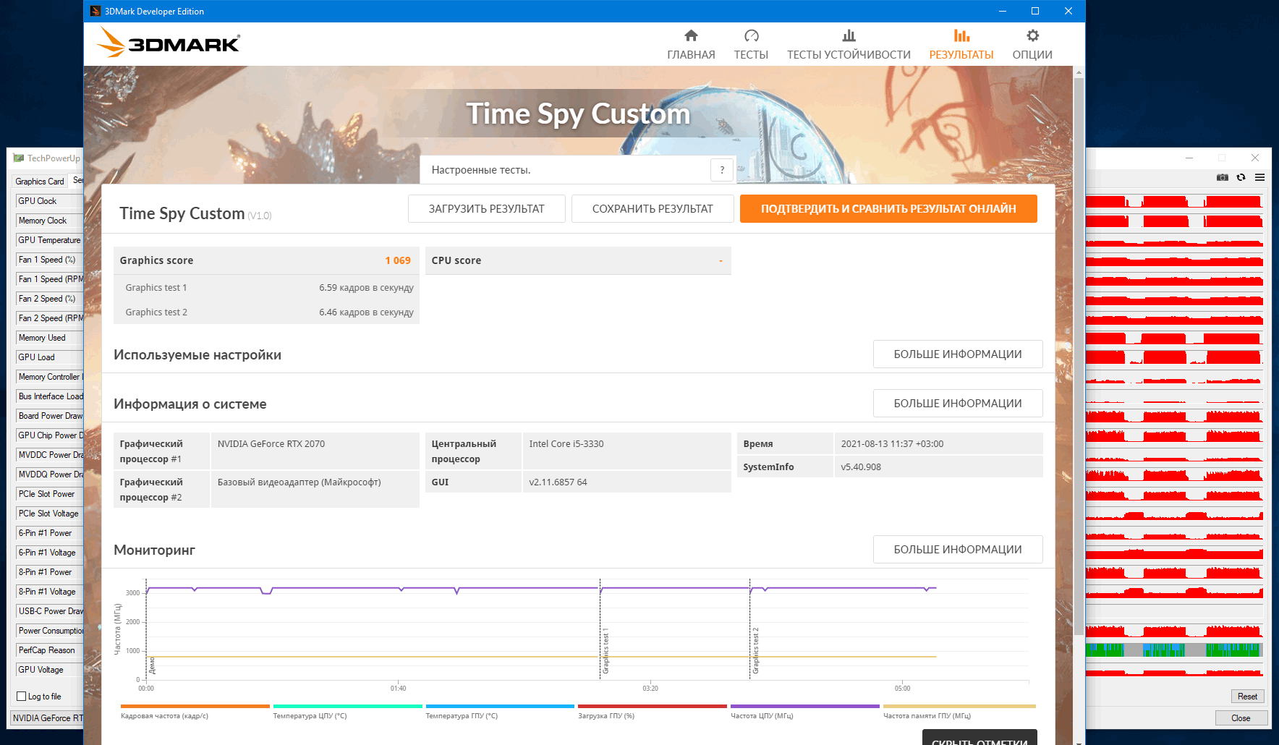Viewport: 1279px width, 745px height.
Task: Click PerfCap Reason colored graph in GPU-Z
Action: point(1174,650)
